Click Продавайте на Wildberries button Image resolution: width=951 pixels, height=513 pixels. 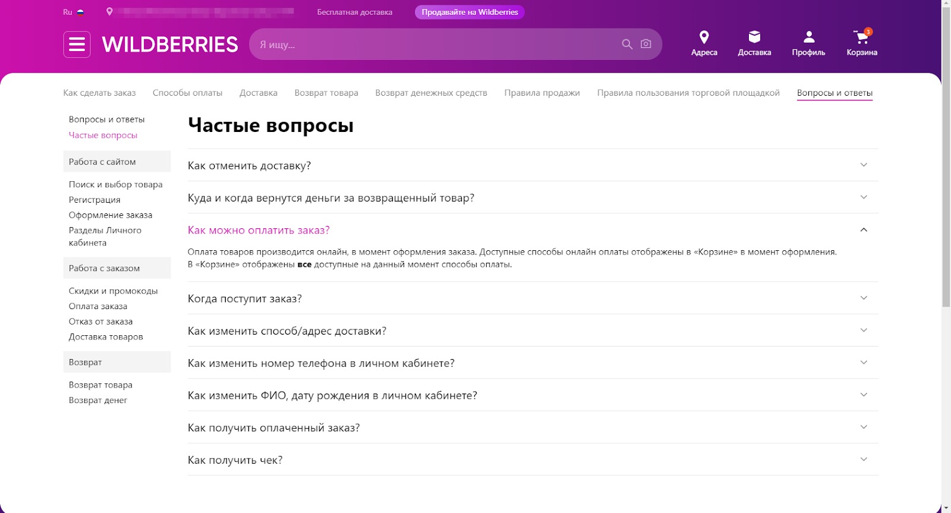[x=470, y=12]
